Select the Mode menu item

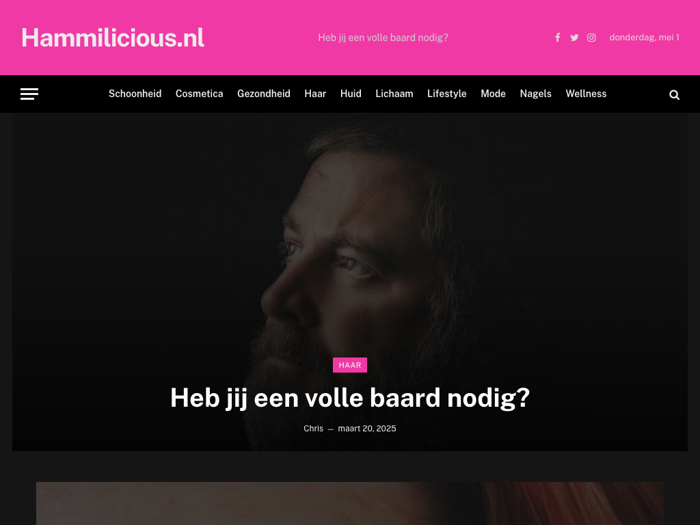click(494, 94)
